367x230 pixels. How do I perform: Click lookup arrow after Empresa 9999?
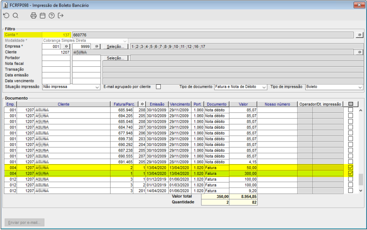point(96,46)
